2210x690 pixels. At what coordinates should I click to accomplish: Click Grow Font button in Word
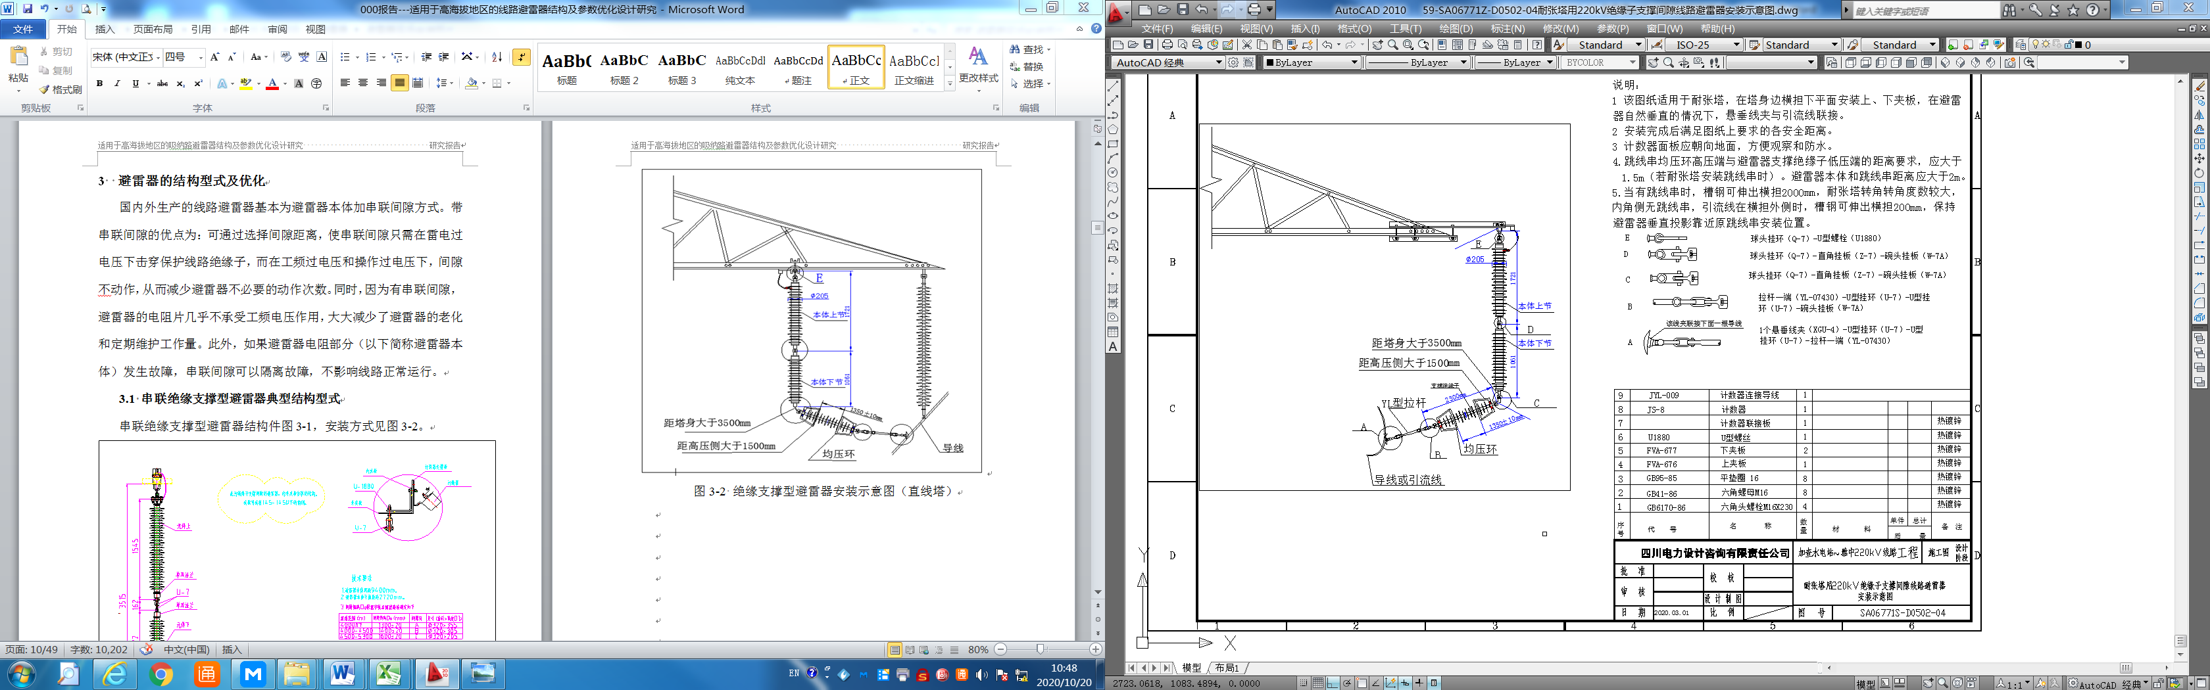[214, 57]
